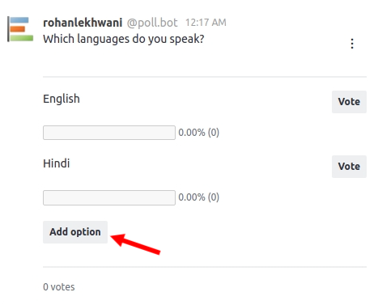Click the divider below the question
The width and height of the screenshot is (378, 305).
[x=205, y=77]
